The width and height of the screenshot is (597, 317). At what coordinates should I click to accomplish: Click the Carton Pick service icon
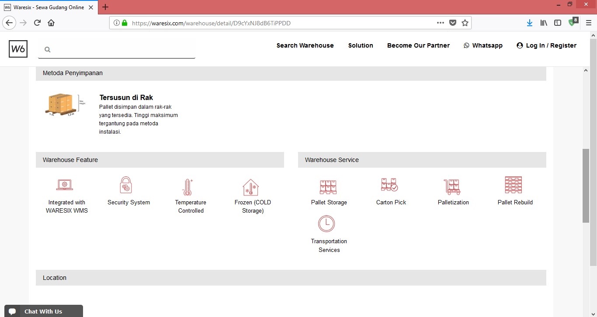389,185
